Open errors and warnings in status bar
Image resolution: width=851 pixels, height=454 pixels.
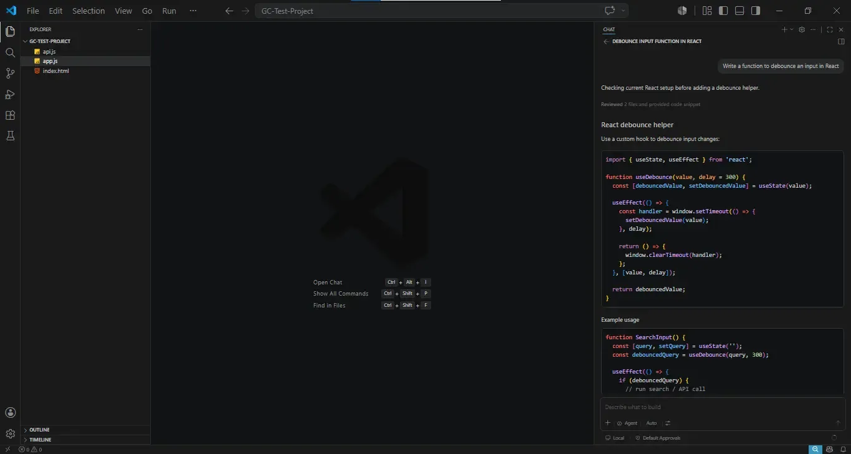click(x=31, y=449)
